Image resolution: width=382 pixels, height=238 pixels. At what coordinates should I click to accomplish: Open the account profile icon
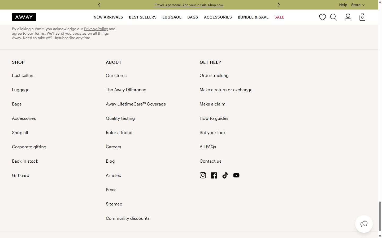tap(348, 17)
